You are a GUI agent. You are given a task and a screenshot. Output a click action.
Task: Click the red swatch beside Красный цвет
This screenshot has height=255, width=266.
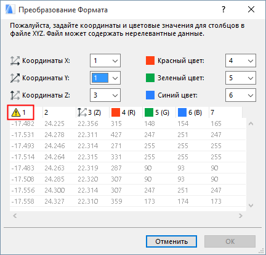tap(150, 61)
